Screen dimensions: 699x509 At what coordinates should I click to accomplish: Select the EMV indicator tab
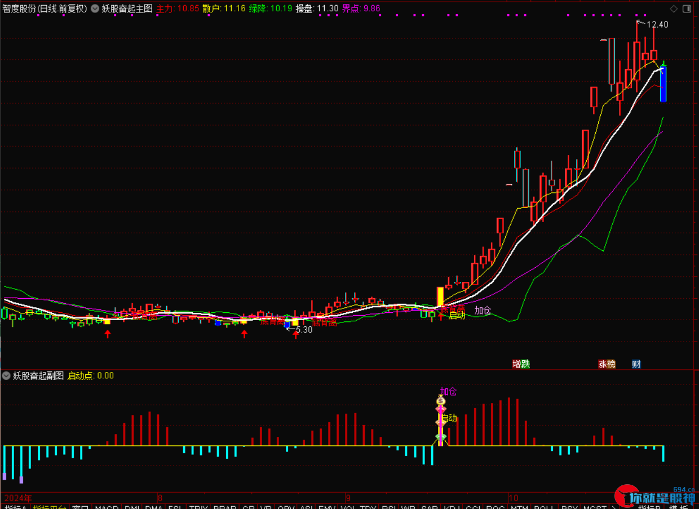pyautogui.click(x=327, y=507)
